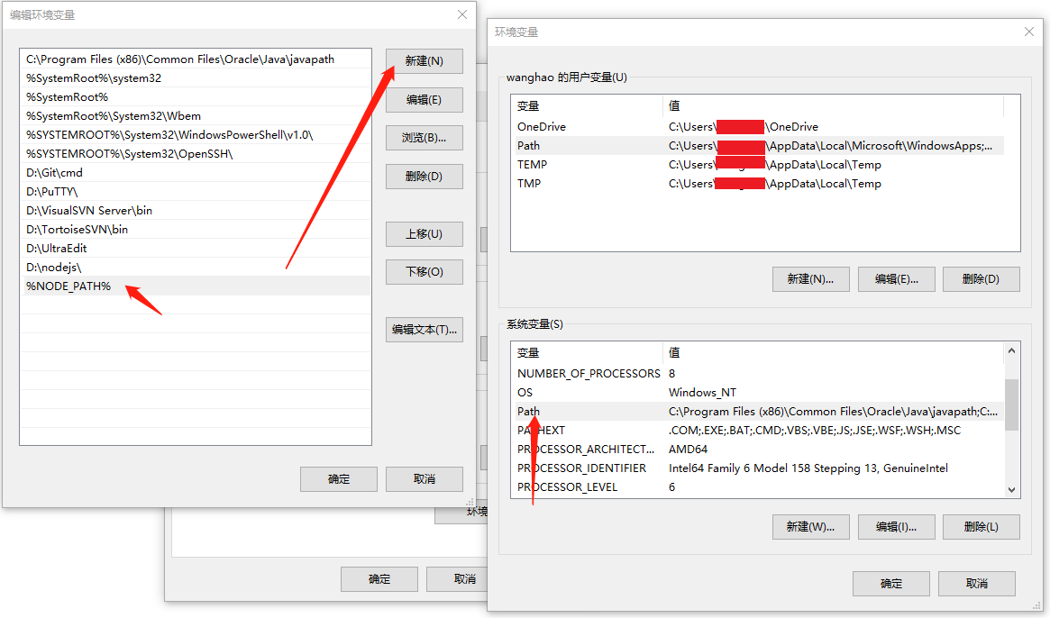Move selected path up with 上移(U)
1050x618 pixels.
pos(424,233)
